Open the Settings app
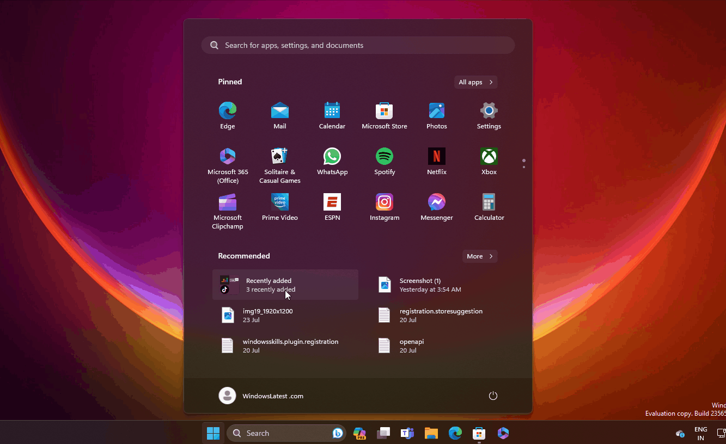726x444 pixels. (489, 115)
